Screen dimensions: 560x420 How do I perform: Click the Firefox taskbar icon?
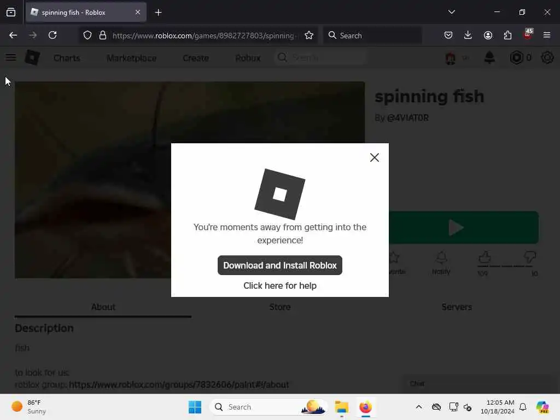pyautogui.click(x=365, y=407)
